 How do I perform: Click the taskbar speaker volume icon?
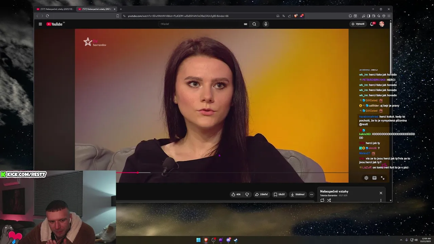tap(416, 240)
